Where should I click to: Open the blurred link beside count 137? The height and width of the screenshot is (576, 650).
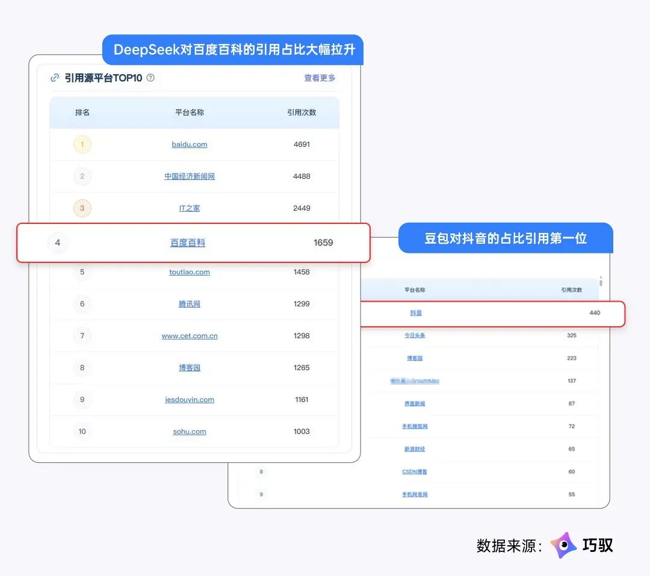(415, 380)
